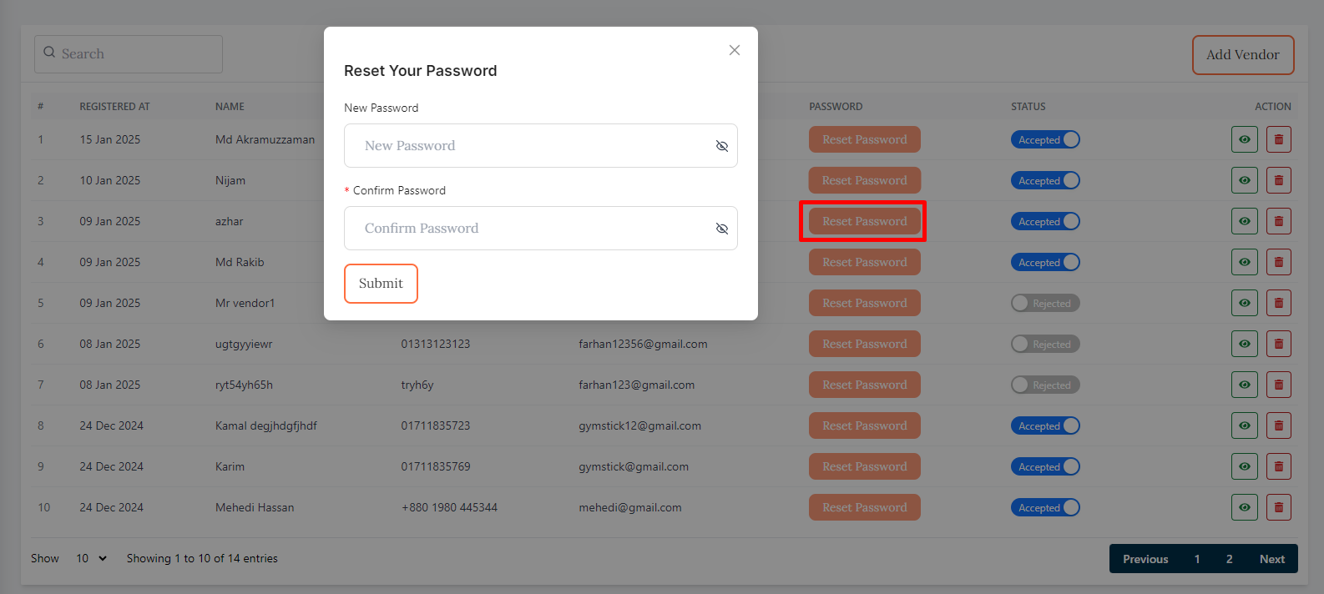The image size is (1324, 594).
Task: Toggle status switch for Kamal degjhdgfjhdf
Action: (1045, 425)
